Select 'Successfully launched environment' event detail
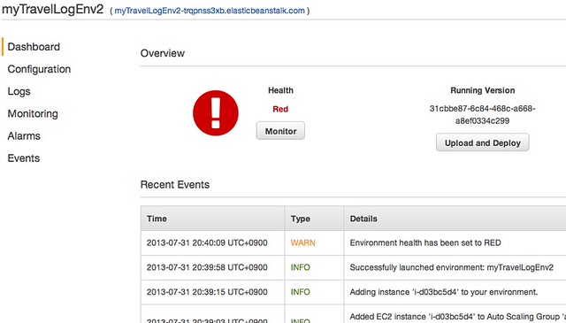This screenshot has width=566, height=323. click(x=451, y=267)
